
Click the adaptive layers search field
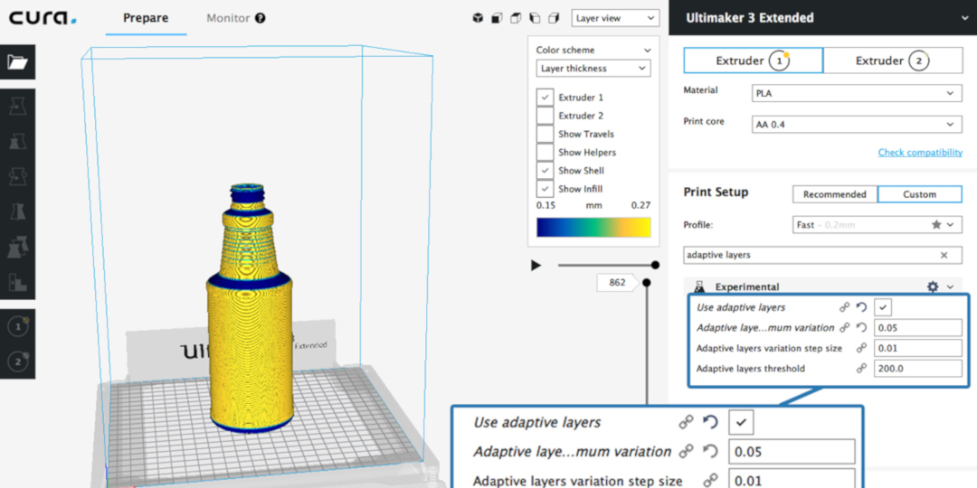[824, 255]
